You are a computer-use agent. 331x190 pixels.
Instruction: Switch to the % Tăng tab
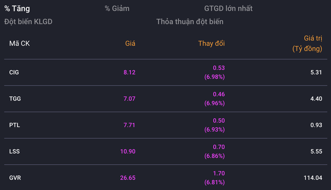17,9
